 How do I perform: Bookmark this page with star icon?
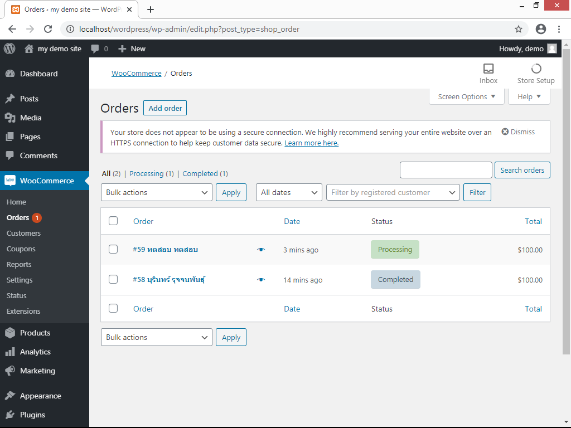pos(519,29)
